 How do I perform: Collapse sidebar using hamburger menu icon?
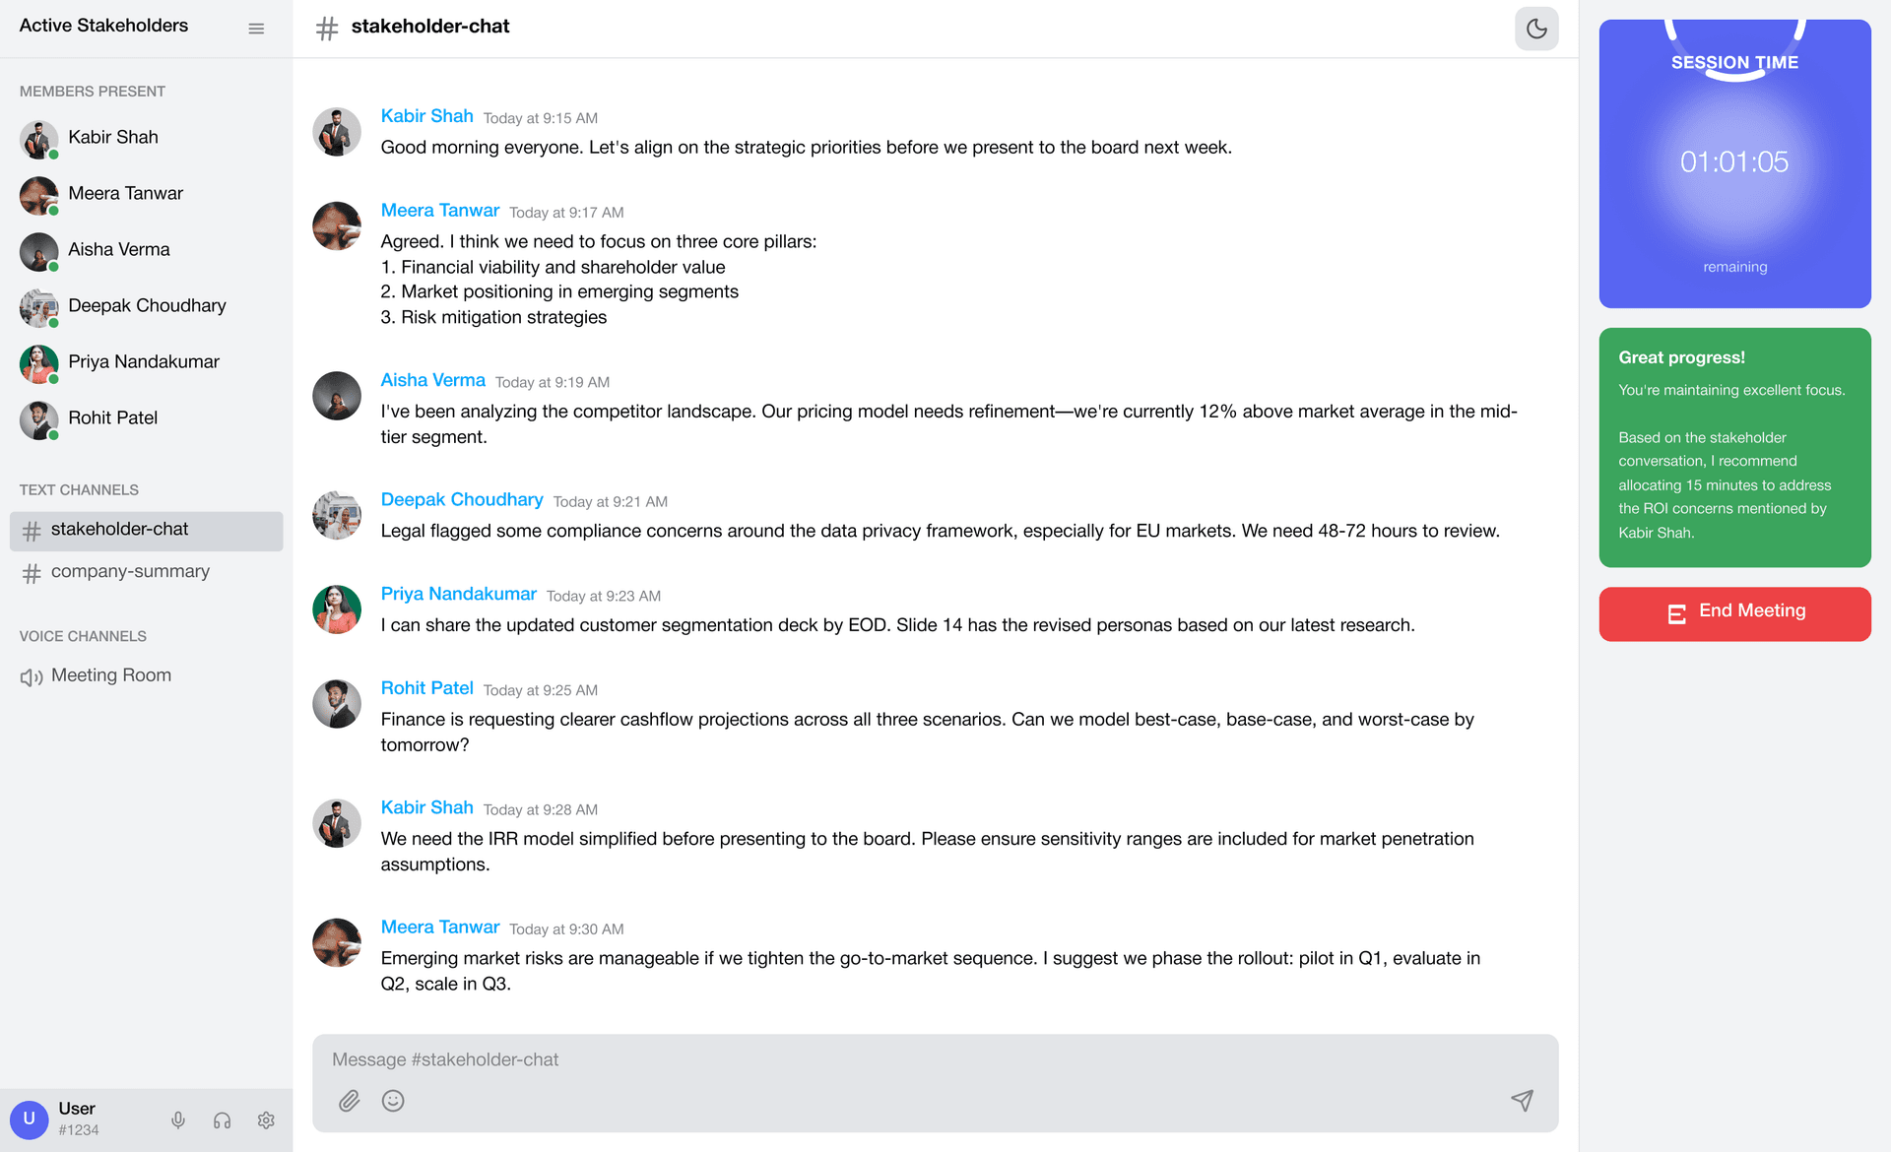coord(256,29)
